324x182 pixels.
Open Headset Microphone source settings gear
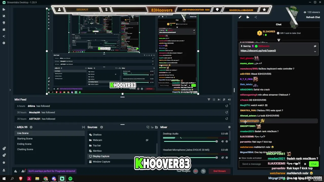(227, 157)
